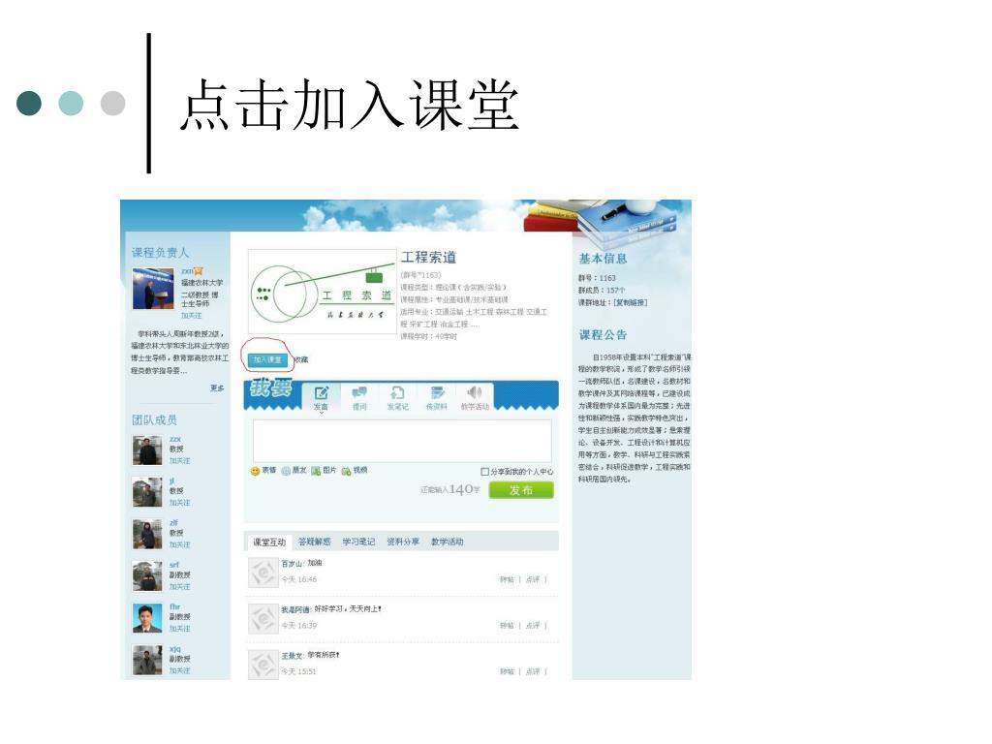Click 转帖 on the 好好学习 post
Viewport: 992px width, 744px height.
point(507,626)
